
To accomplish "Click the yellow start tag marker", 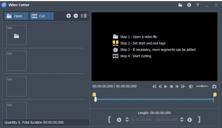I will pyautogui.click(x=94, y=94).
